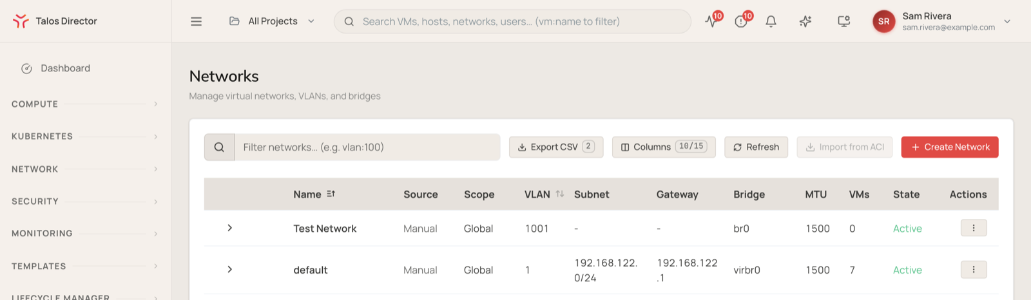This screenshot has width=1031, height=300.
Task: Click the Import from ACI button
Action: coord(845,147)
